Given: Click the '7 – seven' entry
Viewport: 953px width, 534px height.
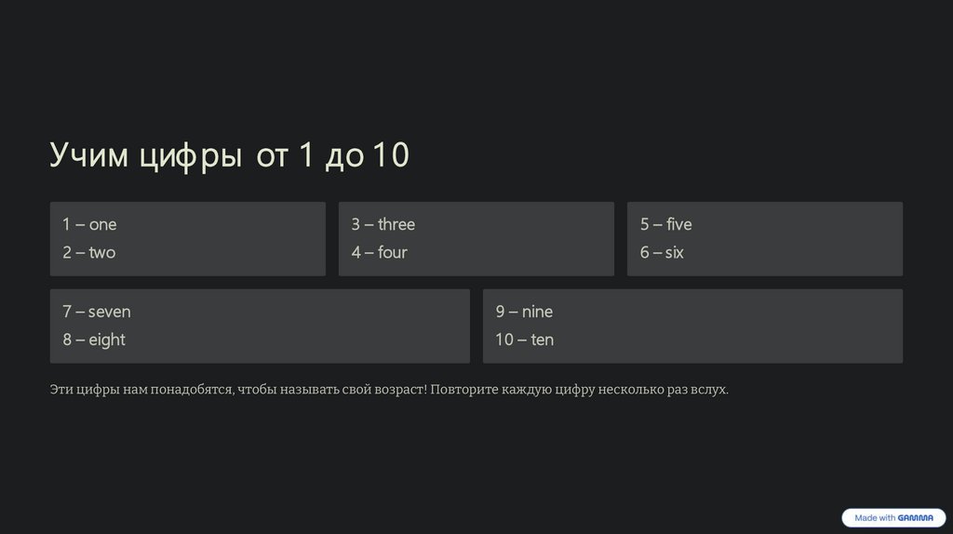Looking at the screenshot, I should [x=97, y=312].
